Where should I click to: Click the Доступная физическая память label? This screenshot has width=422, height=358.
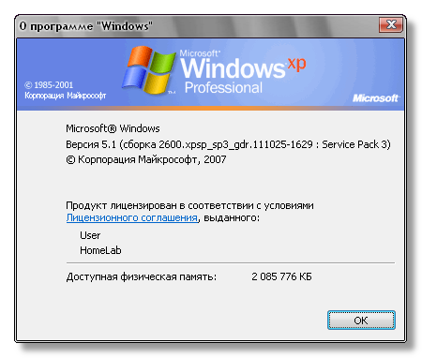[142, 277]
